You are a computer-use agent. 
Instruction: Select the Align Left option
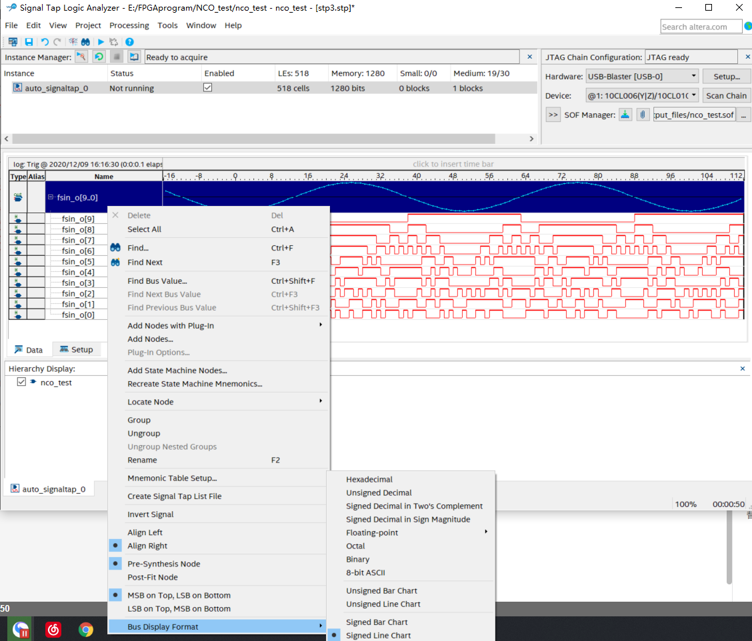[145, 532]
